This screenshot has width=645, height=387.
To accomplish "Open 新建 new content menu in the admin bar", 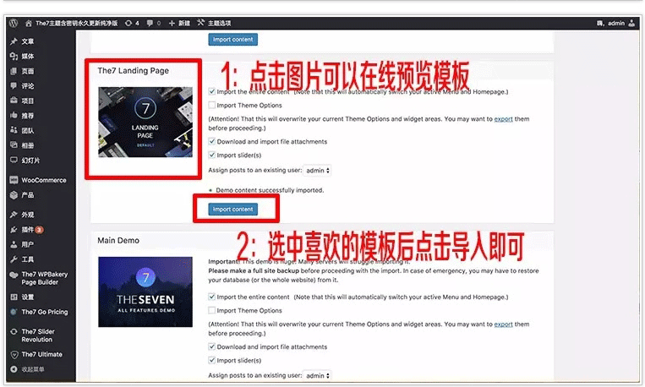I will pyautogui.click(x=184, y=24).
